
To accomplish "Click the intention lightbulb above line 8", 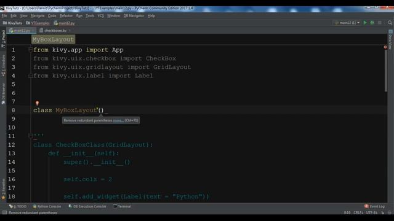I will (37, 103).
